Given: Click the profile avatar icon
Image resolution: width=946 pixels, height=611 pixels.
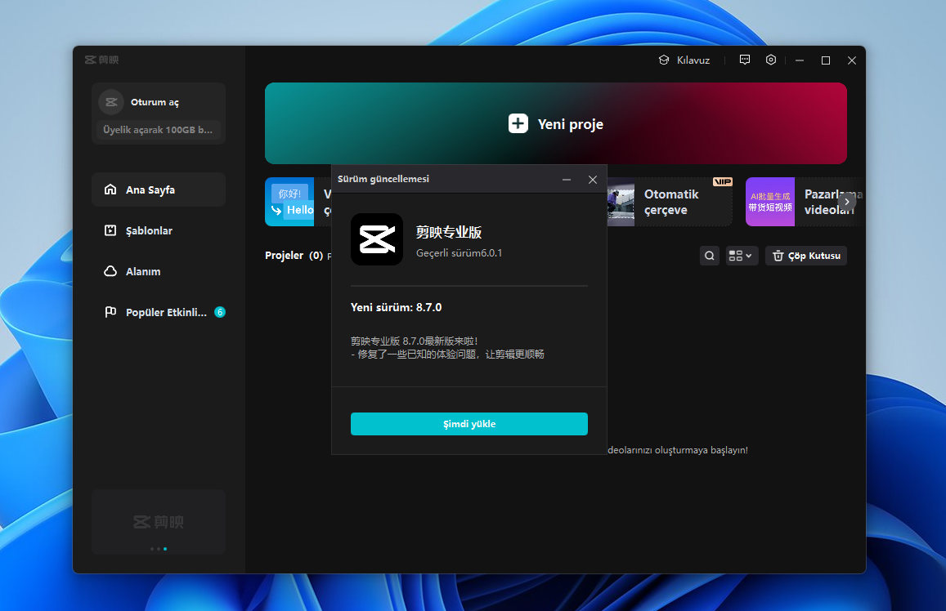Looking at the screenshot, I should click(111, 102).
